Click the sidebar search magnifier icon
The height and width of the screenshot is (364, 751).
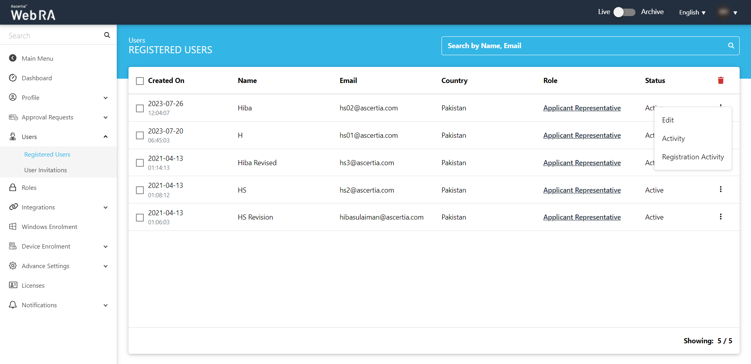(107, 35)
